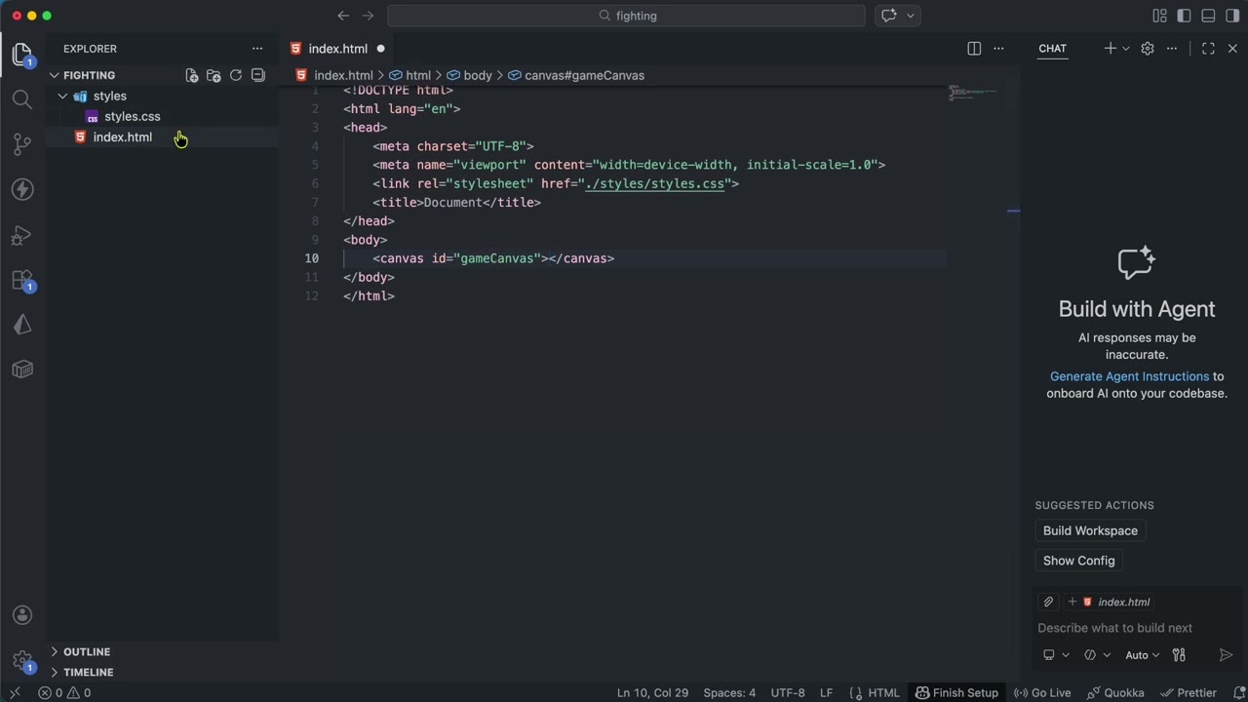Split the editor right

[974, 49]
